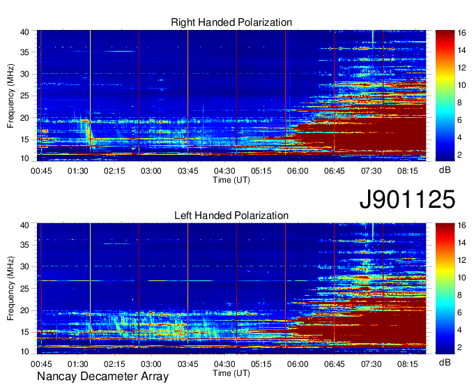Click the 40 MHz tick on Right Handed frequency axis
The width and height of the screenshot is (474, 385).
pos(24,32)
